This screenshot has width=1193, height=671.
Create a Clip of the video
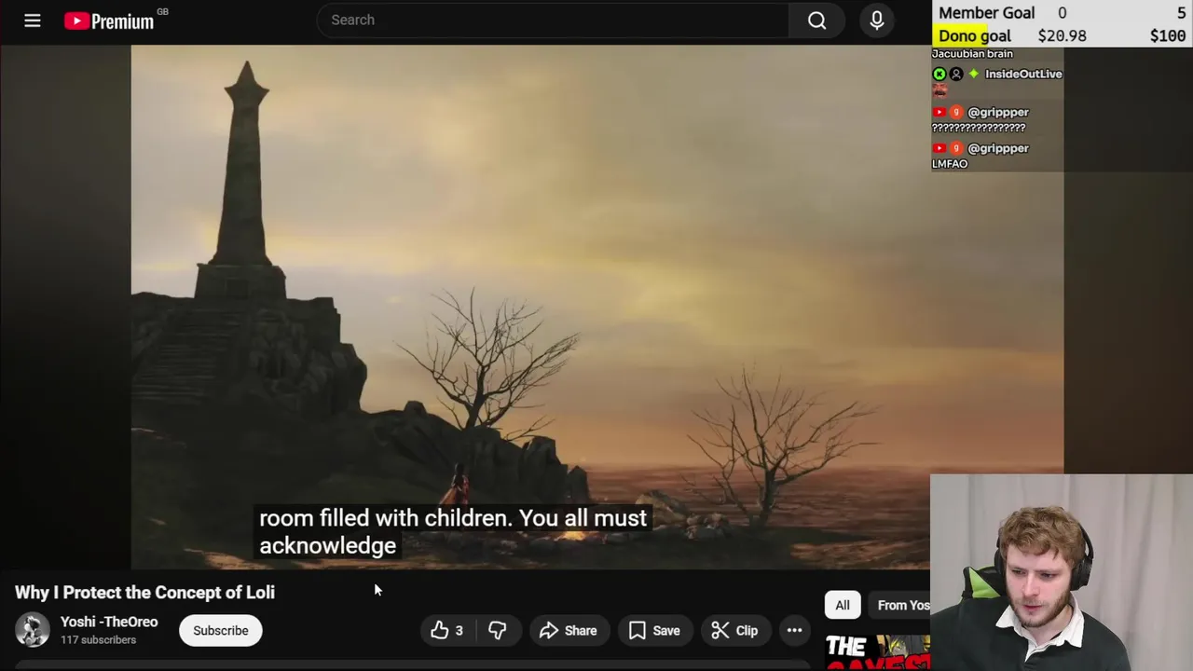tap(734, 631)
